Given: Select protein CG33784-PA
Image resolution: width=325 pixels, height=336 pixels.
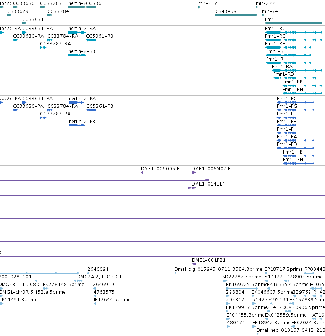Looking at the screenshot, I should [50, 110].
